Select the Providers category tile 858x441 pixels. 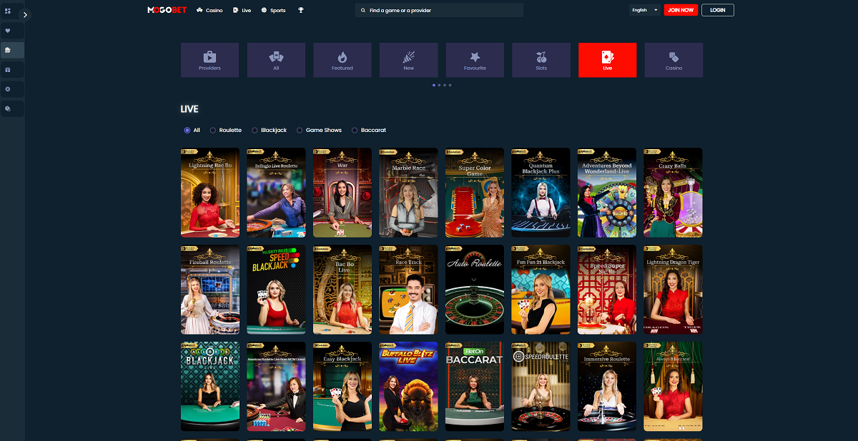(x=209, y=60)
